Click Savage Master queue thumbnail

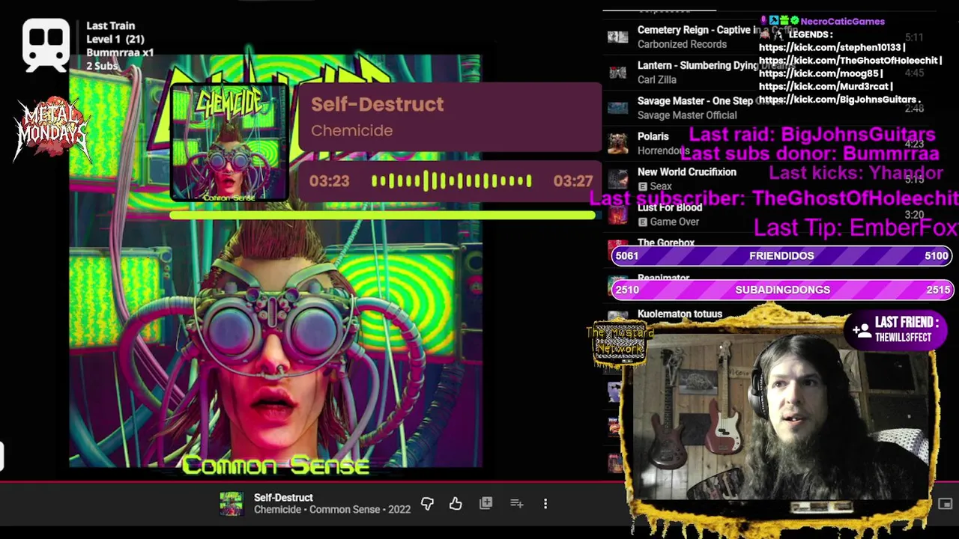pyautogui.click(x=617, y=107)
